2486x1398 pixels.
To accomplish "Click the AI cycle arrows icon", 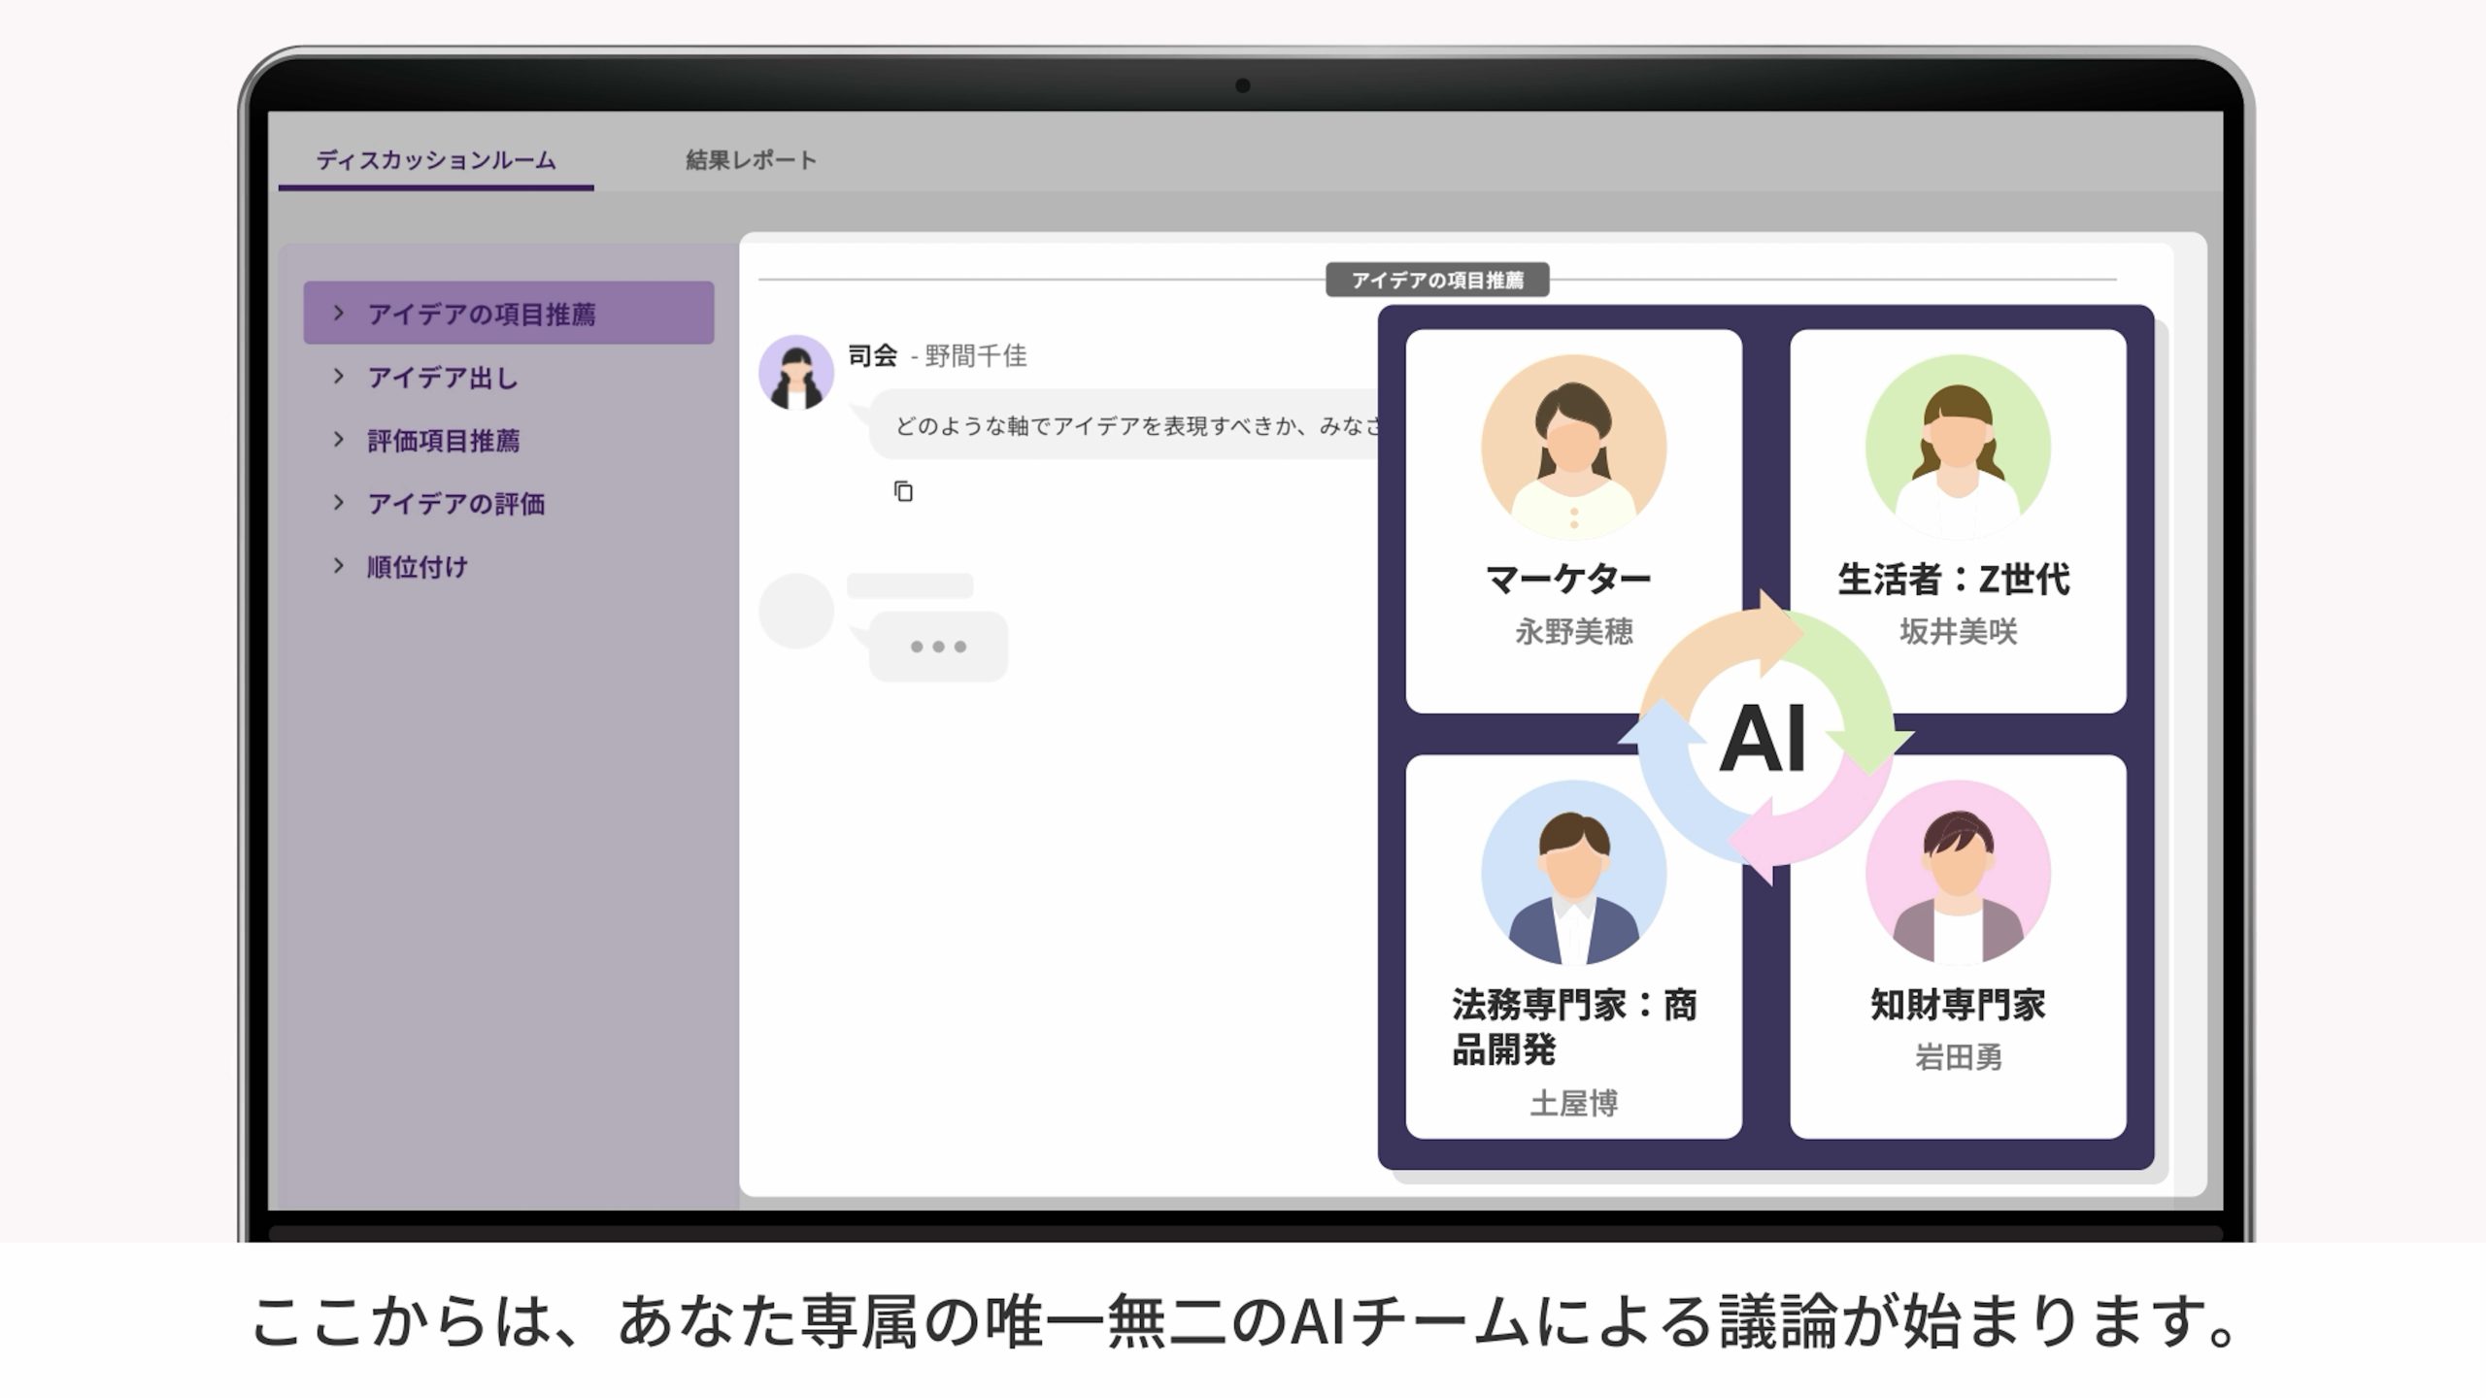I will pos(1764,737).
